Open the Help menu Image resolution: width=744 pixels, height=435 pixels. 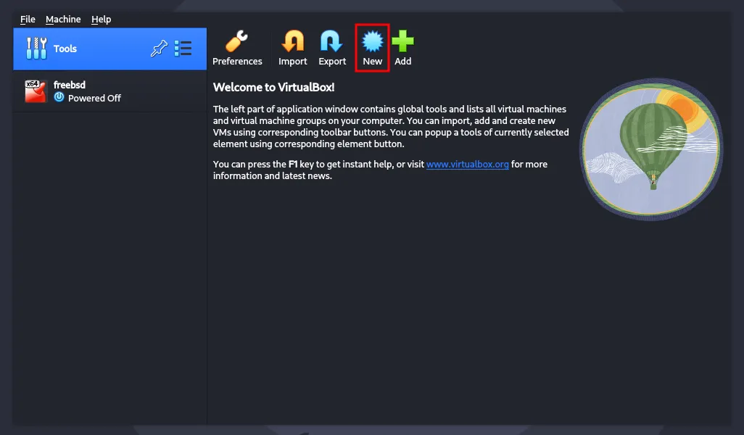102,20
